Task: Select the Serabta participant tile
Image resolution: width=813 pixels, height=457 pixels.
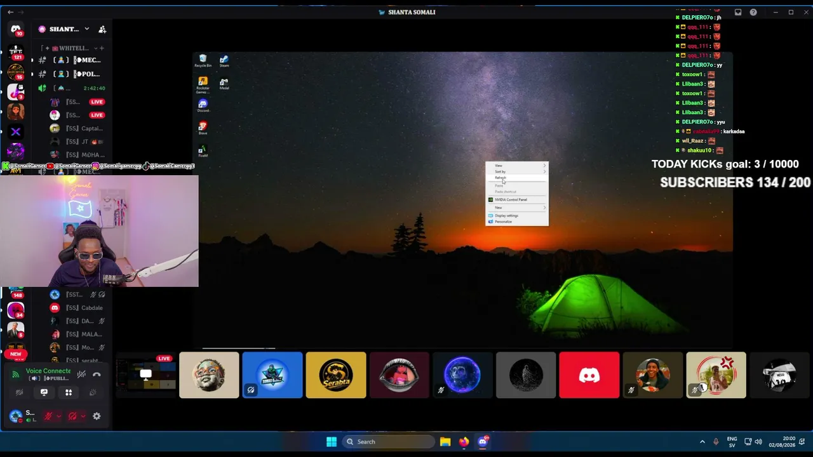Action: point(336,375)
